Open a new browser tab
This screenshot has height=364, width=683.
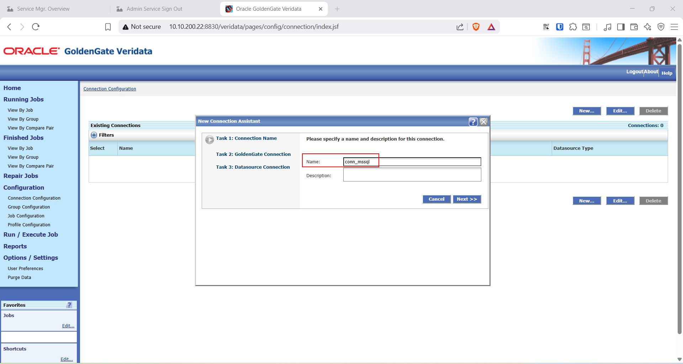point(337,9)
